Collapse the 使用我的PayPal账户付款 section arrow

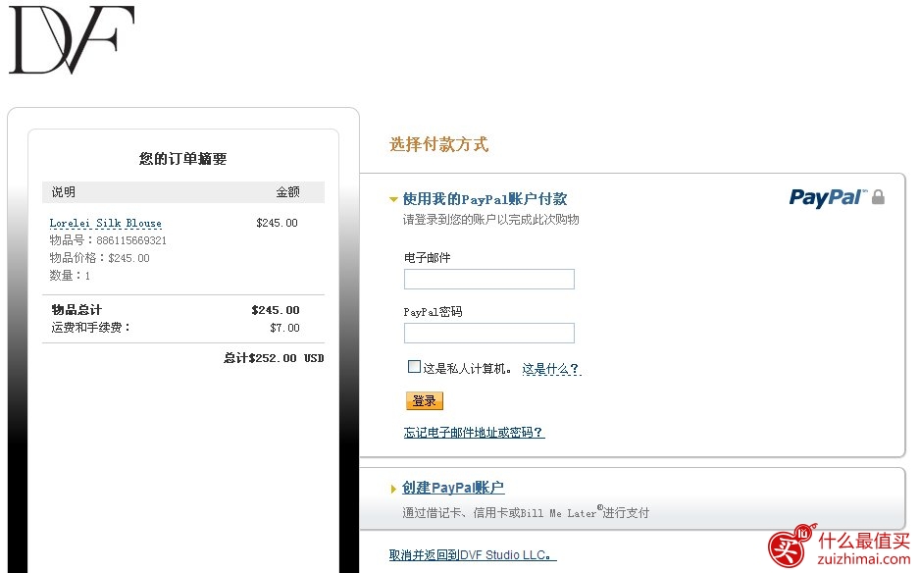click(393, 199)
